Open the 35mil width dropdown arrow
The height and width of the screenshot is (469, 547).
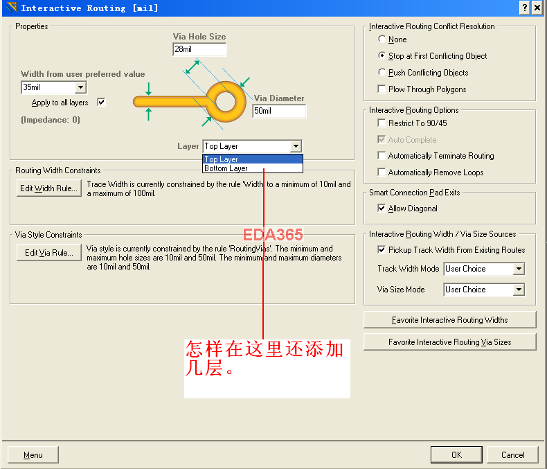click(x=80, y=87)
